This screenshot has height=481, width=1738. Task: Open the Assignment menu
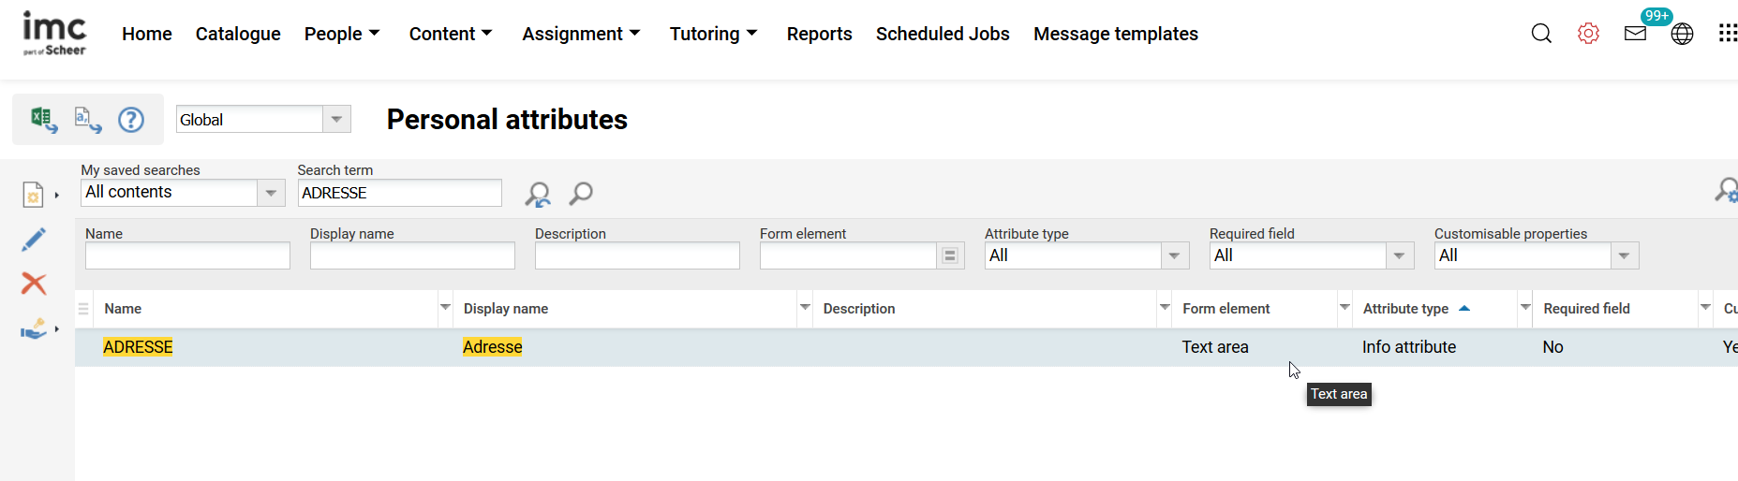(x=580, y=34)
